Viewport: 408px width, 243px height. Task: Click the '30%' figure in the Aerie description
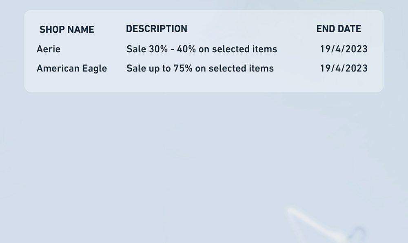click(158, 49)
